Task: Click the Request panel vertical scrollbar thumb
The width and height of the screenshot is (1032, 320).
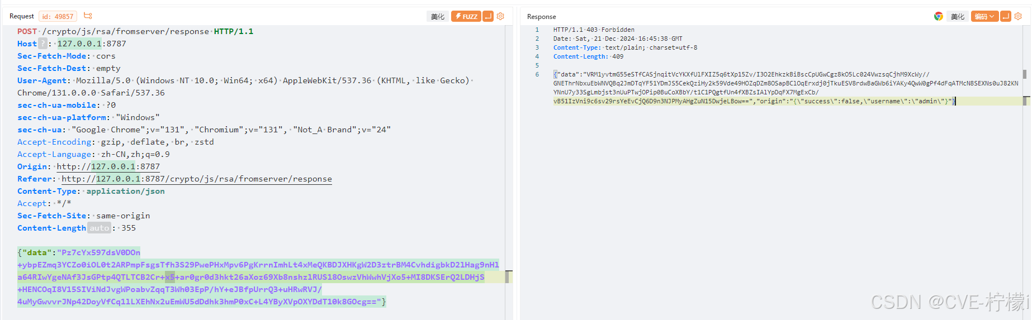Action: click(x=508, y=277)
